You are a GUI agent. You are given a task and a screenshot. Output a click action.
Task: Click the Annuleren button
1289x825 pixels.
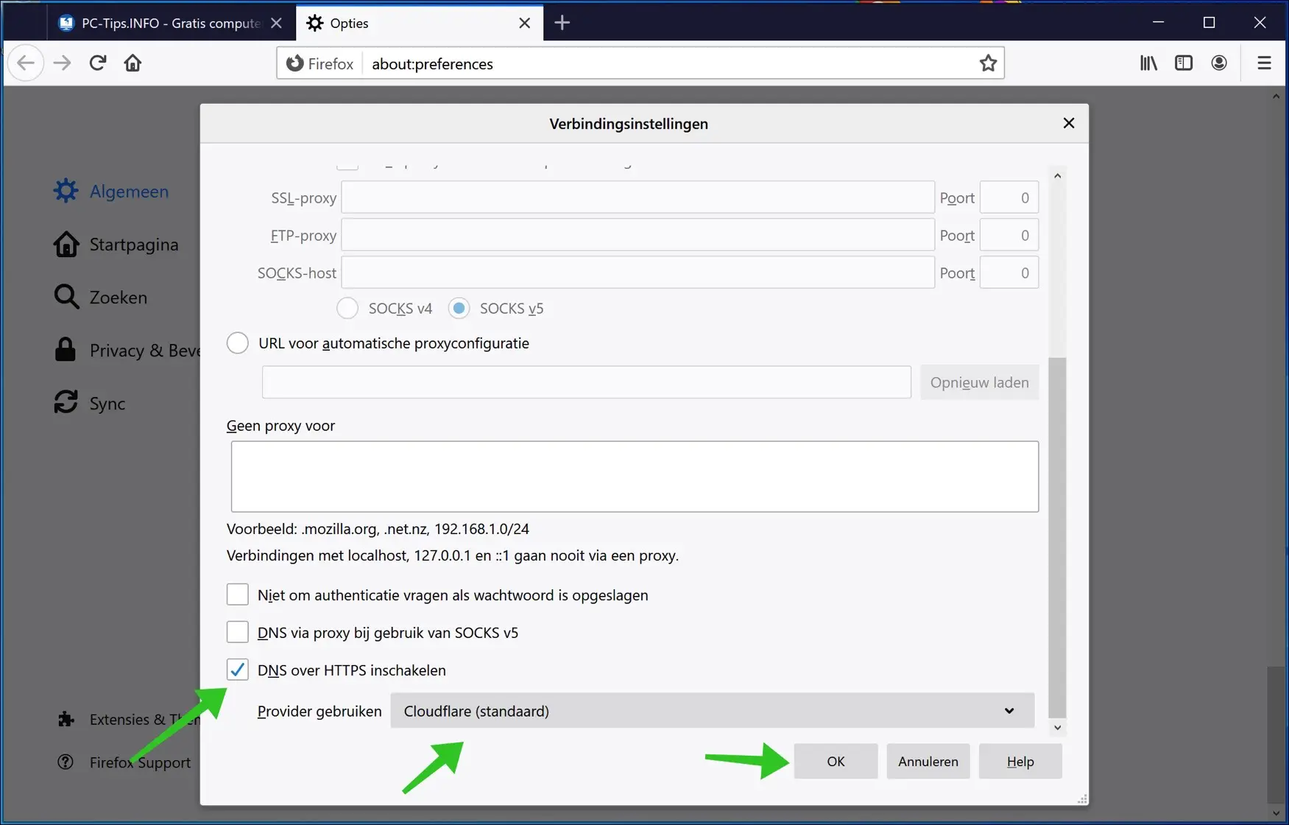click(x=928, y=761)
